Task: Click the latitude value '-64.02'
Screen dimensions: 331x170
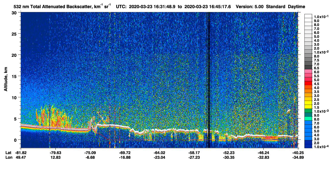Action: pyautogui.click(x=159, y=153)
